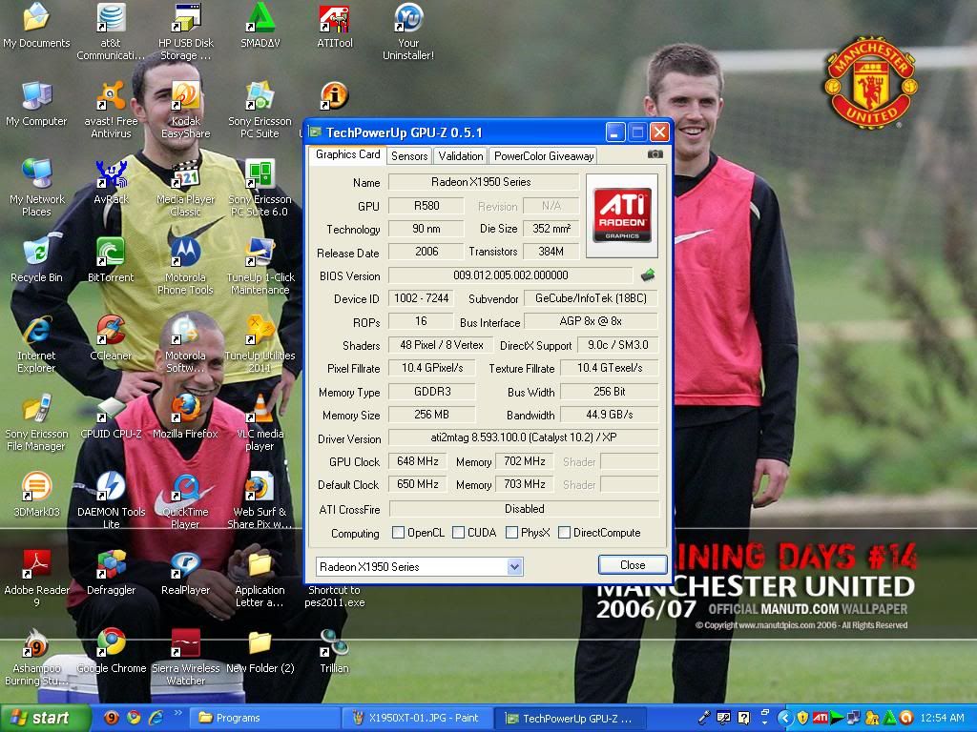Click the BIOS Version value field
The image size is (977, 732).
[x=510, y=274]
